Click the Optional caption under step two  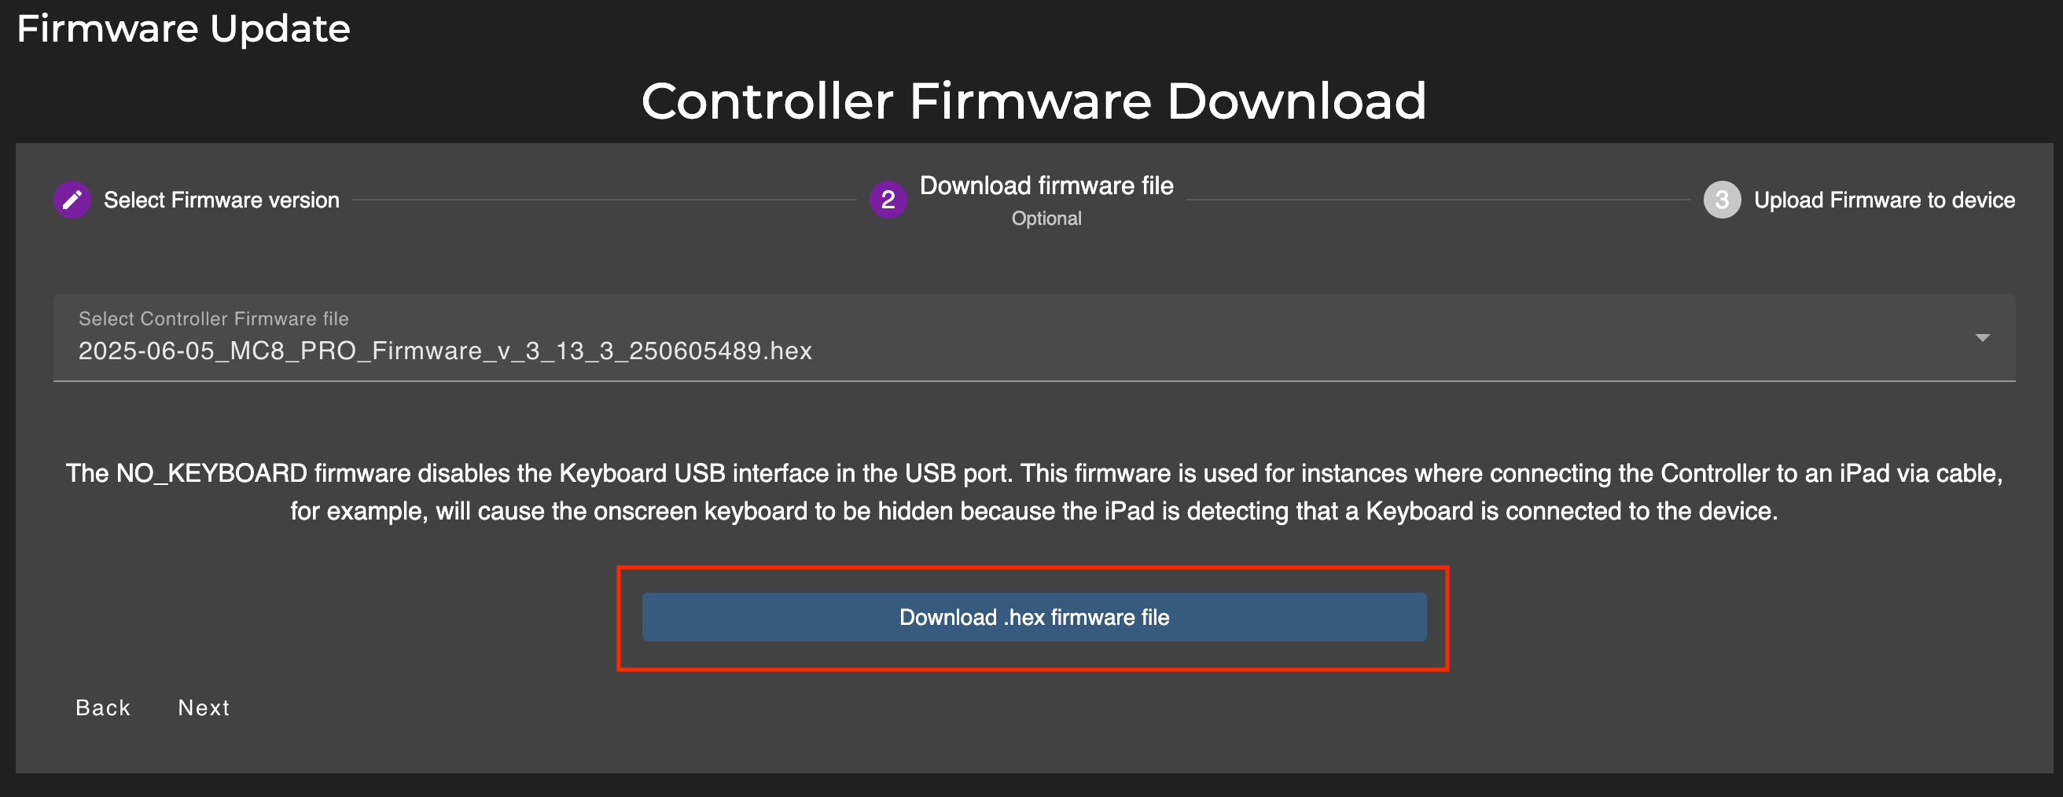click(x=1046, y=219)
